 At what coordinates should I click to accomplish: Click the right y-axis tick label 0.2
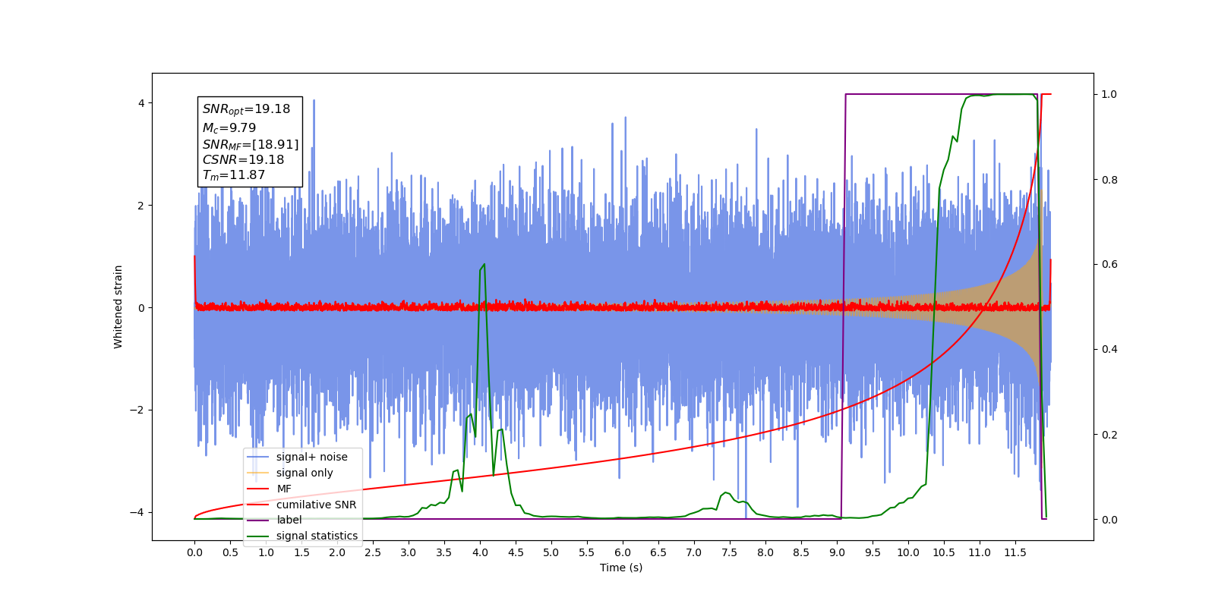[x=1109, y=435]
